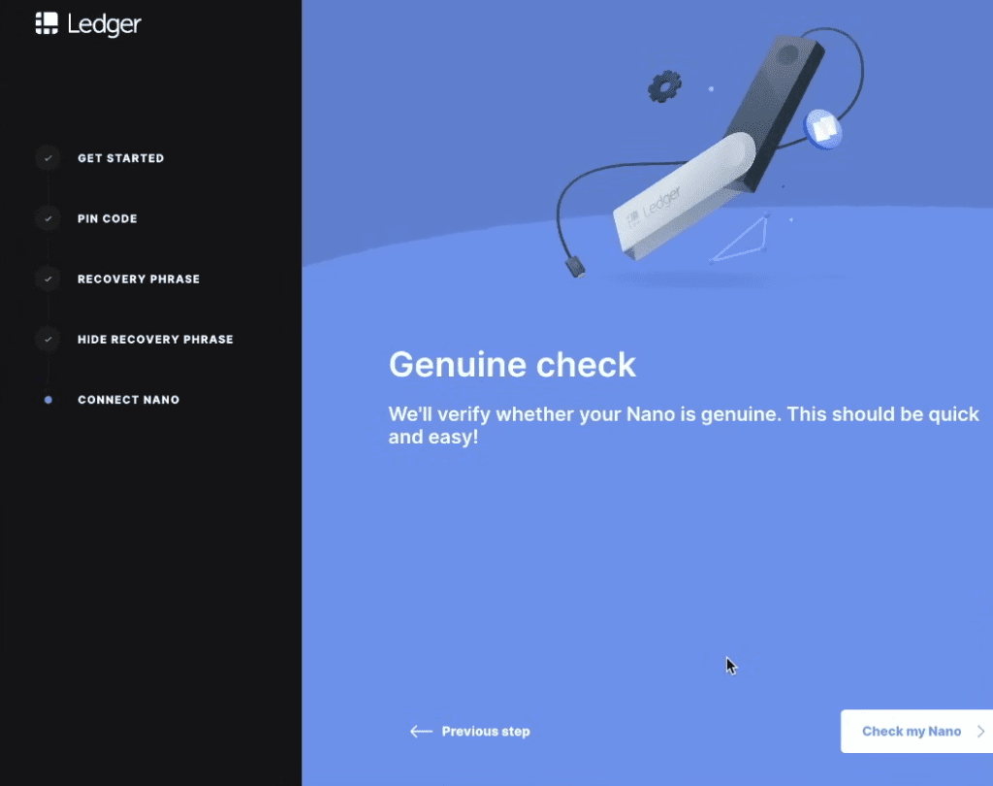Go to HIDE RECOVERY PHRASE step
The image size is (993, 786).
coord(155,340)
